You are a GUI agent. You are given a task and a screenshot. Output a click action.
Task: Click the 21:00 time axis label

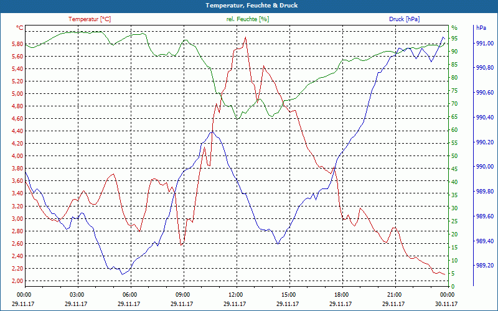pyautogui.click(x=395, y=294)
